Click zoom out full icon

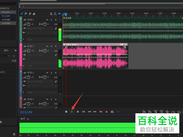pyautogui.click(x=167, y=112)
